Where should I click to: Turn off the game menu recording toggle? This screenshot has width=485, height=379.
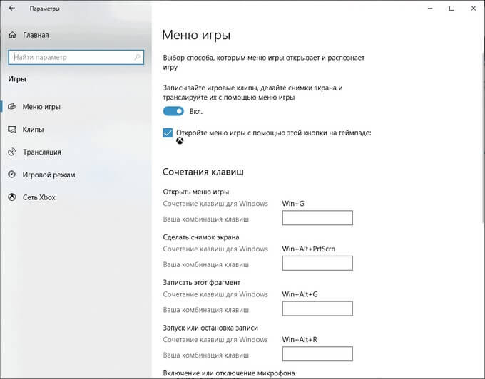173,111
